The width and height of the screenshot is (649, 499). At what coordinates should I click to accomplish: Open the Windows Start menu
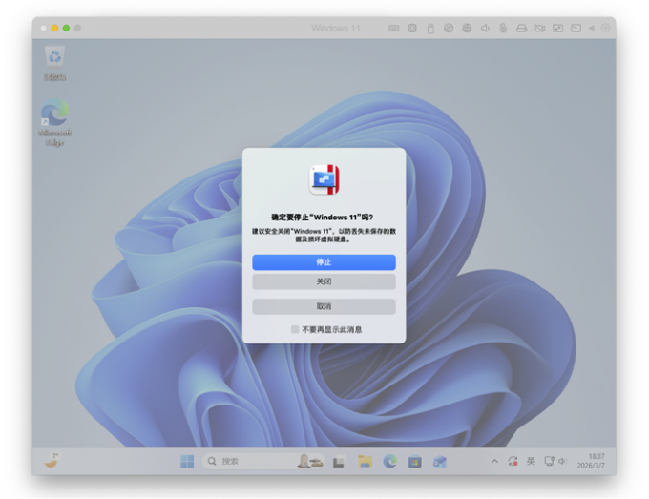point(187,461)
